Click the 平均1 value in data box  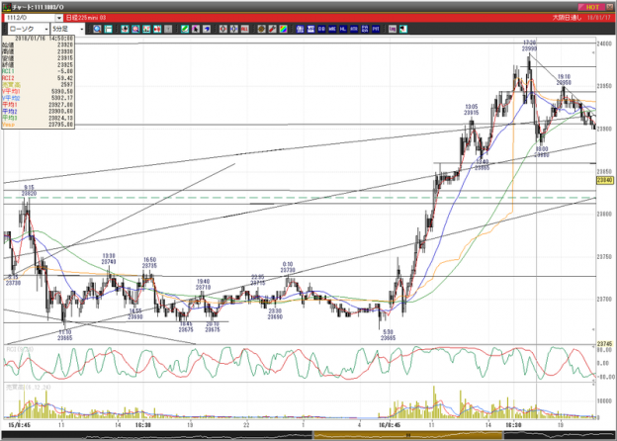click(x=60, y=105)
